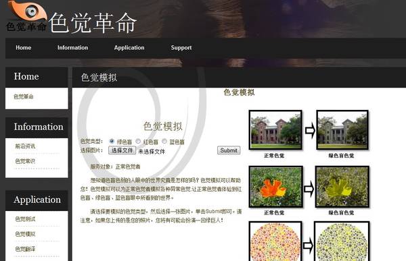The width and height of the screenshot is (406, 261).
Task: Click the Submit button
Action: coord(229,150)
